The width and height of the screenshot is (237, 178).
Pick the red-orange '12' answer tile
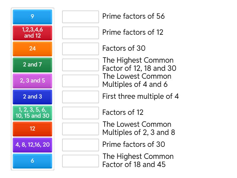tap(33, 129)
